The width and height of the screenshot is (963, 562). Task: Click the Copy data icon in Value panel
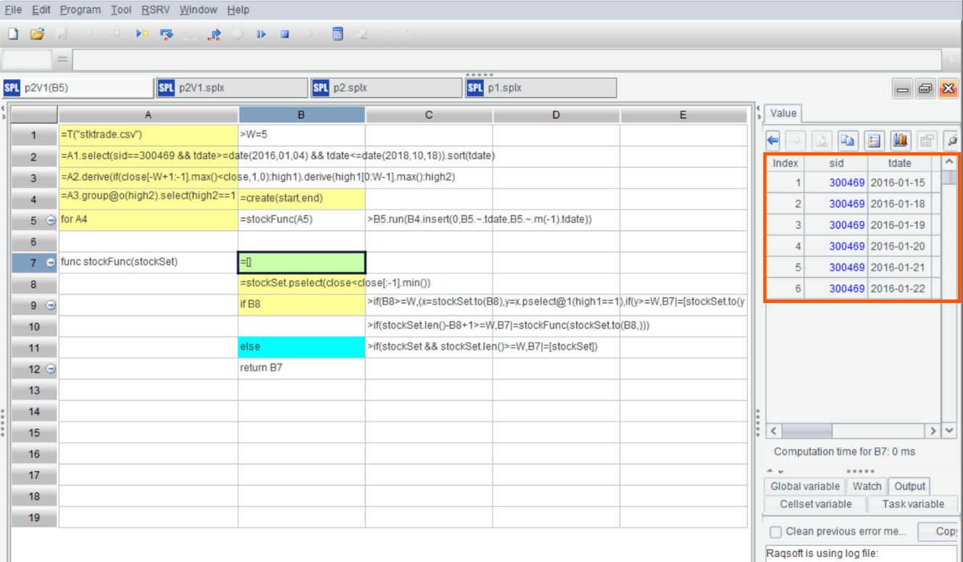[847, 140]
